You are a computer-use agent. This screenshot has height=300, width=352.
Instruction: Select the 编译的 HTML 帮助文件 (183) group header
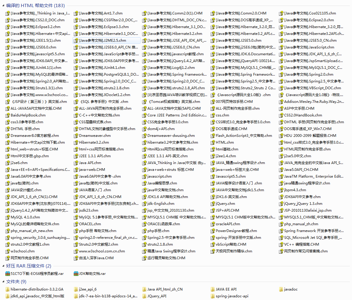tap(36, 6)
